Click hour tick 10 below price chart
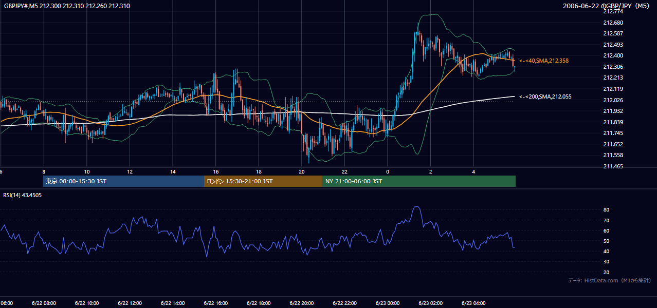The width and height of the screenshot is (657, 308). coord(87,172)
